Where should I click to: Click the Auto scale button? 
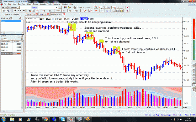coord(114,11)
